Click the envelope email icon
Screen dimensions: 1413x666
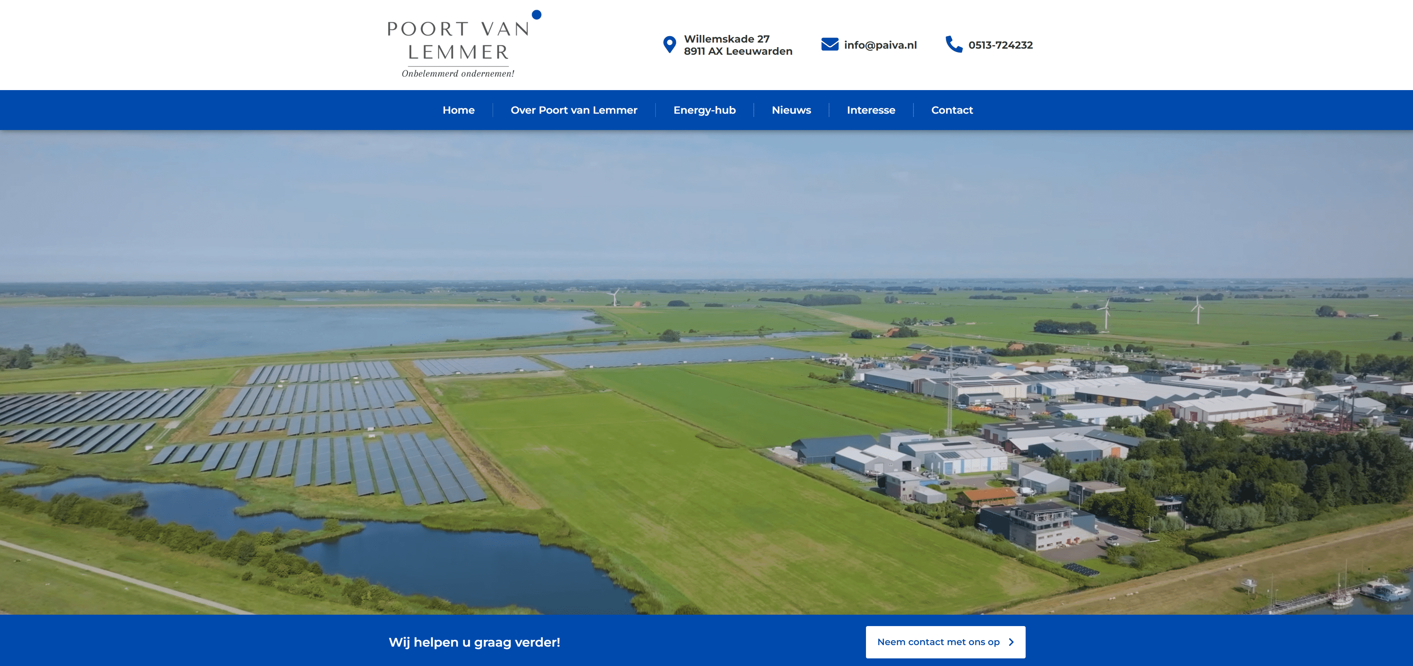pyautogui.click(x=829, y=44)
